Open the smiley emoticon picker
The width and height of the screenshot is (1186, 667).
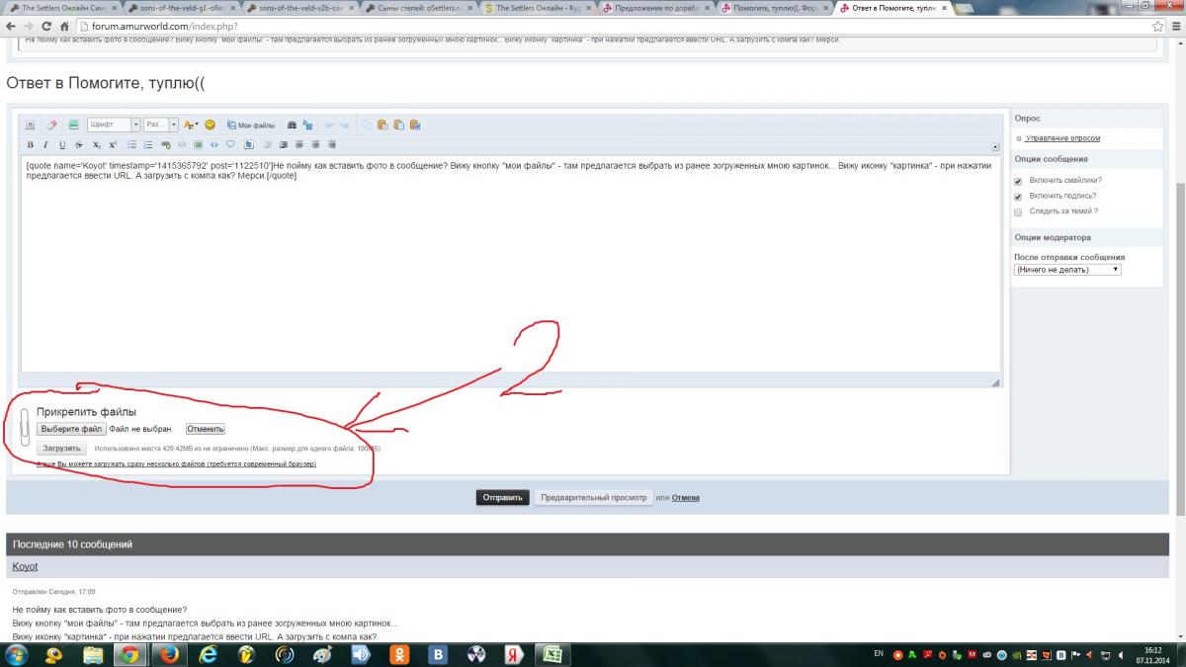tap(210, 125)
